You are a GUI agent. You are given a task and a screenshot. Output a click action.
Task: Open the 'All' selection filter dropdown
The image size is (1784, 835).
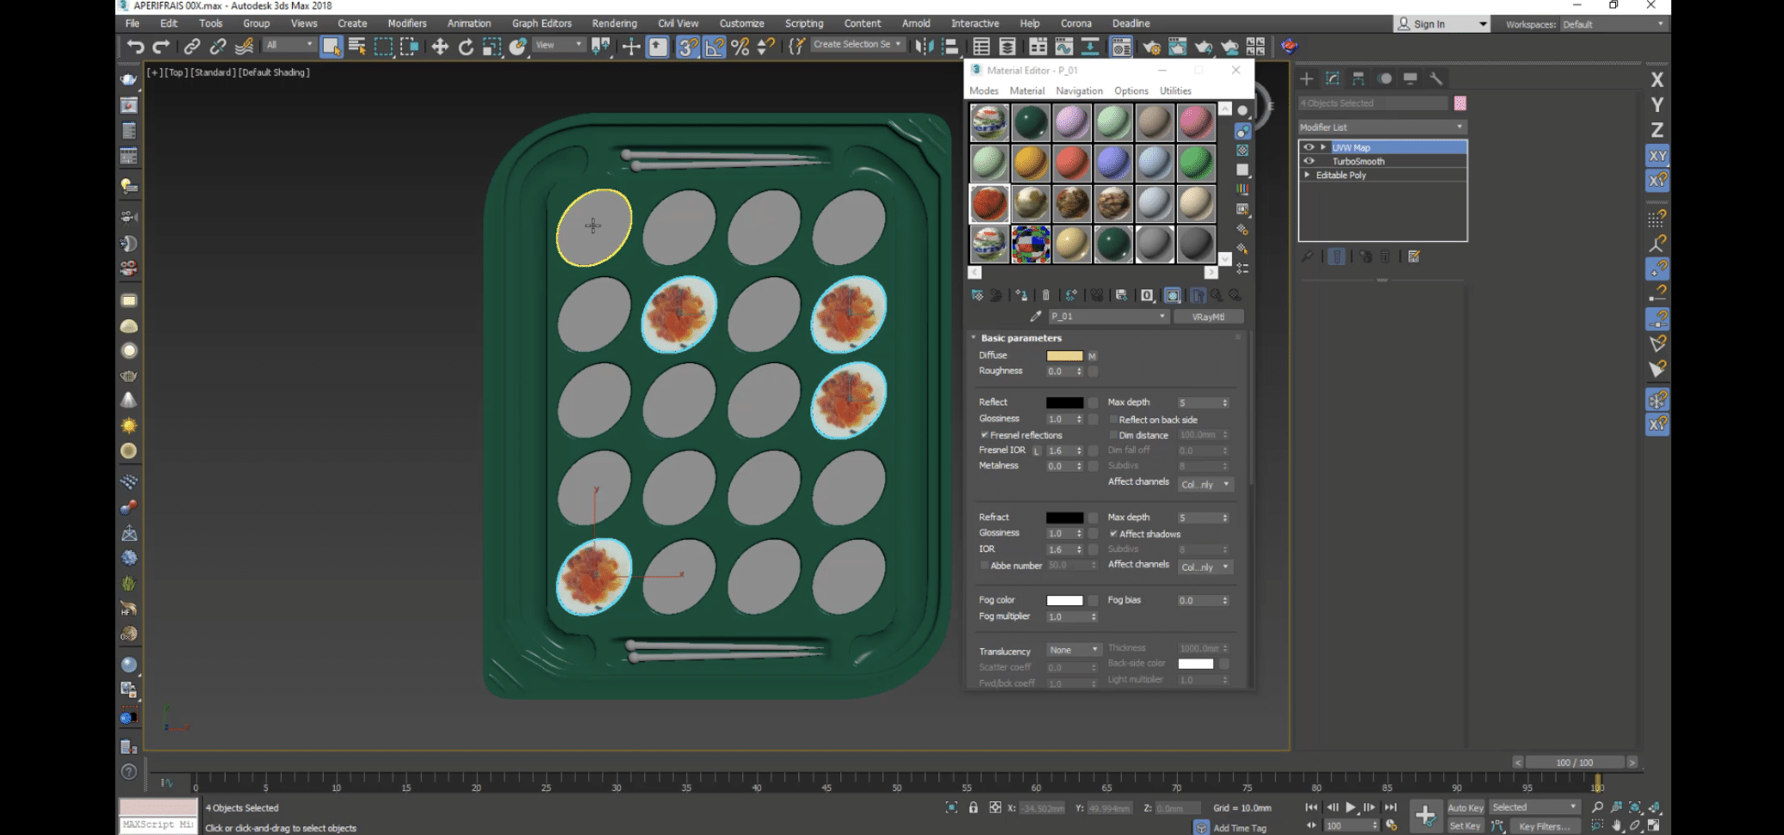click(290, 45)
